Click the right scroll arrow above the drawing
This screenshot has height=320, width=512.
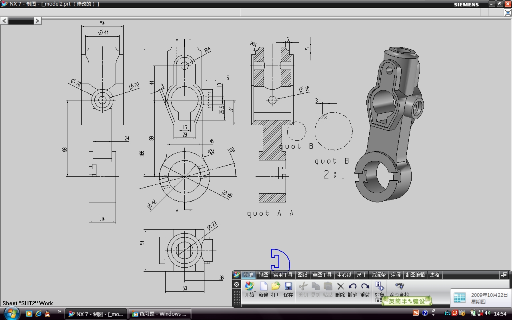(x=38, y=21)
